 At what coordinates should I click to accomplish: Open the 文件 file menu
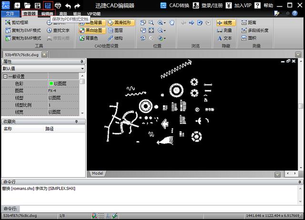point(10,14)
